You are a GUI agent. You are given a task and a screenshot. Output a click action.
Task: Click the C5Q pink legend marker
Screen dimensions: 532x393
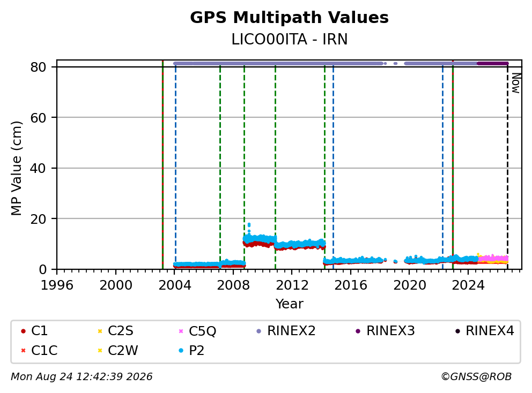(x=181, y=331)
